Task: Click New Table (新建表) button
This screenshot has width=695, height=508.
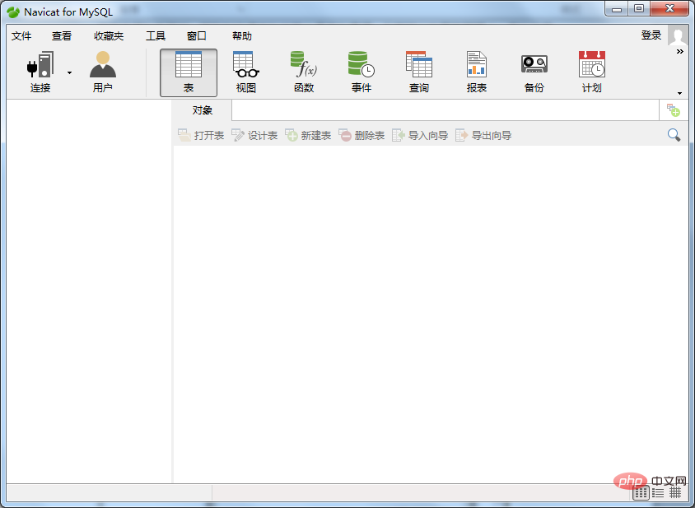Action: tap(308, 135)
